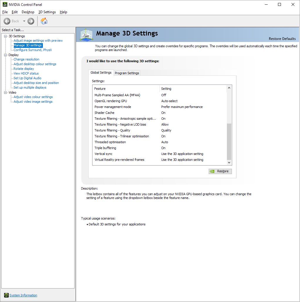Select Adjust desktop colour settings
Screen dimensions: 300x302
click(x=35, y=64)
